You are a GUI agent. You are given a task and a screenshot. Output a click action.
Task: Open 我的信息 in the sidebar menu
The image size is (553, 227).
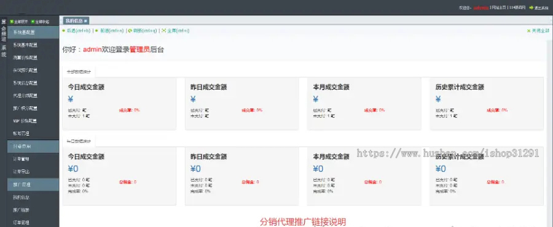[x=22, y=197]
